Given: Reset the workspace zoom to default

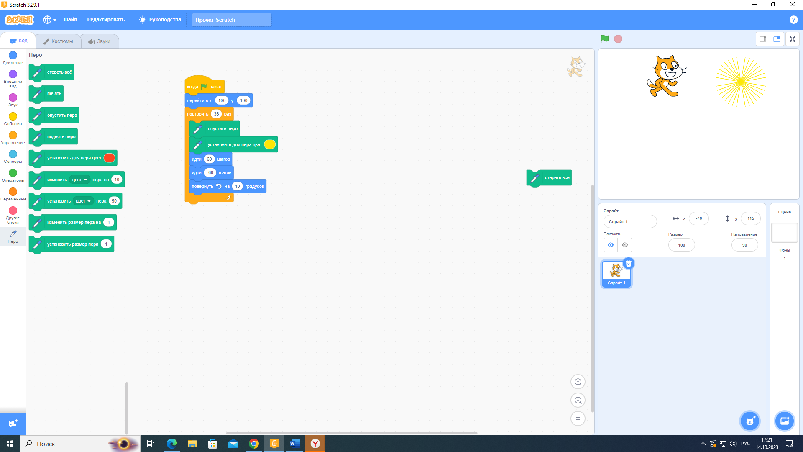Looking at the screenshot, I should [578, 419].
